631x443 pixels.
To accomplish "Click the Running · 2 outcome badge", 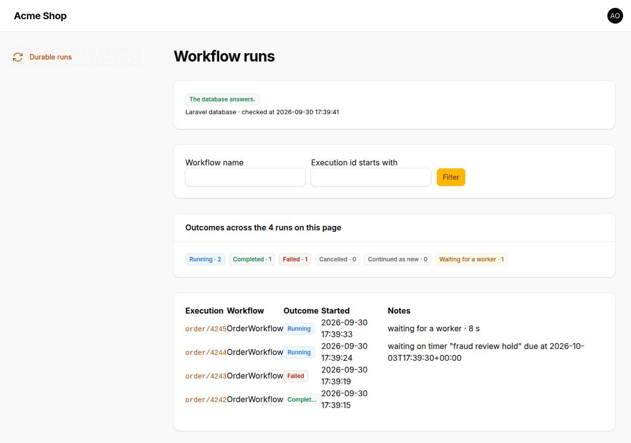I will coord(205,259).
